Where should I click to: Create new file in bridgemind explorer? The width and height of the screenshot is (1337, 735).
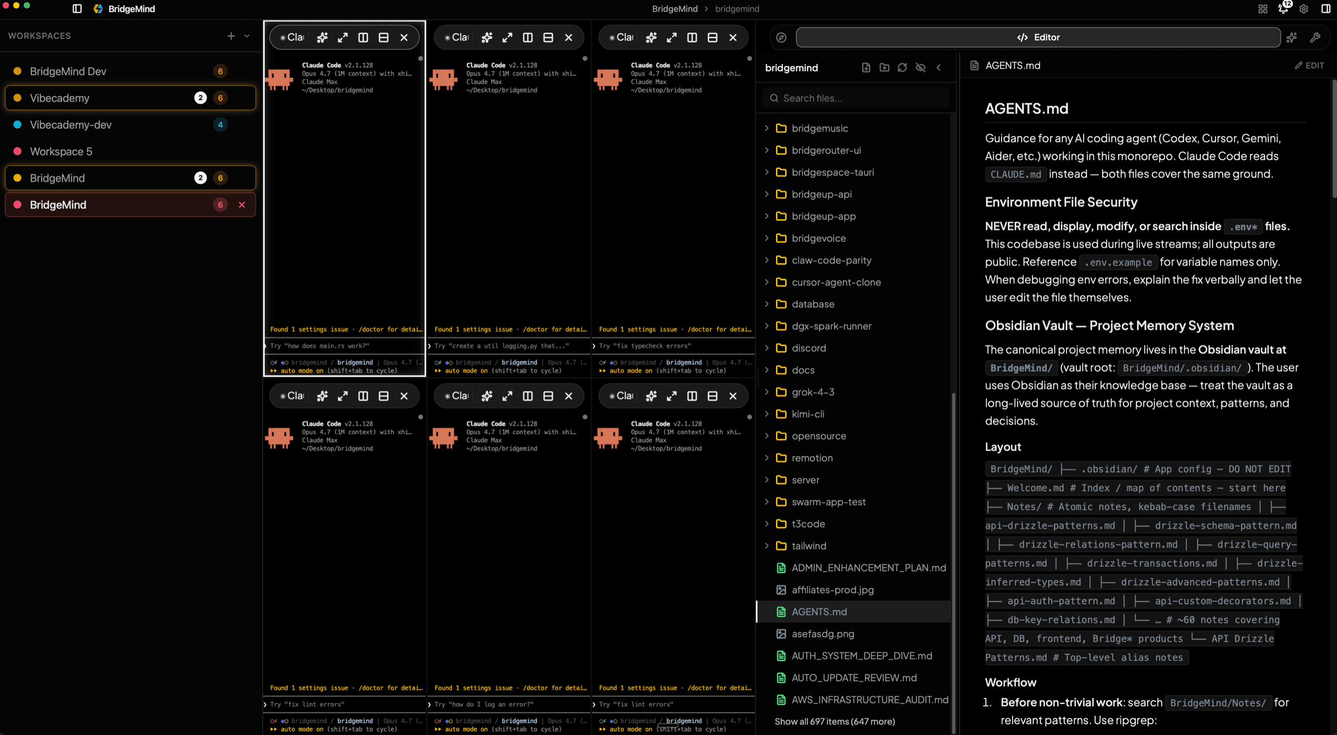coord(866,68)
